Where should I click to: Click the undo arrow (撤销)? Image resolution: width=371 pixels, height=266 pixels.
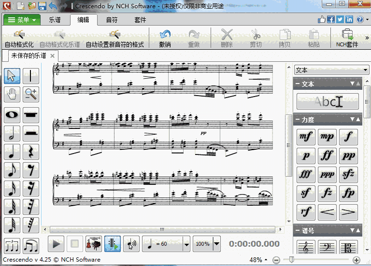tap(165, 38)
